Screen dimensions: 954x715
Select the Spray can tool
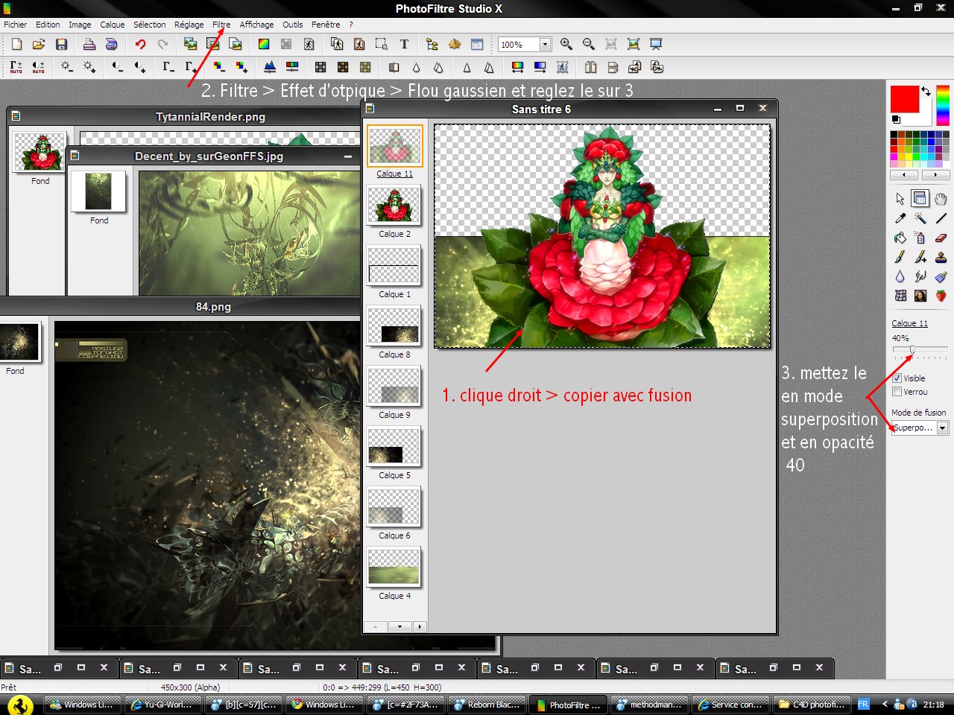click(920, 238)
